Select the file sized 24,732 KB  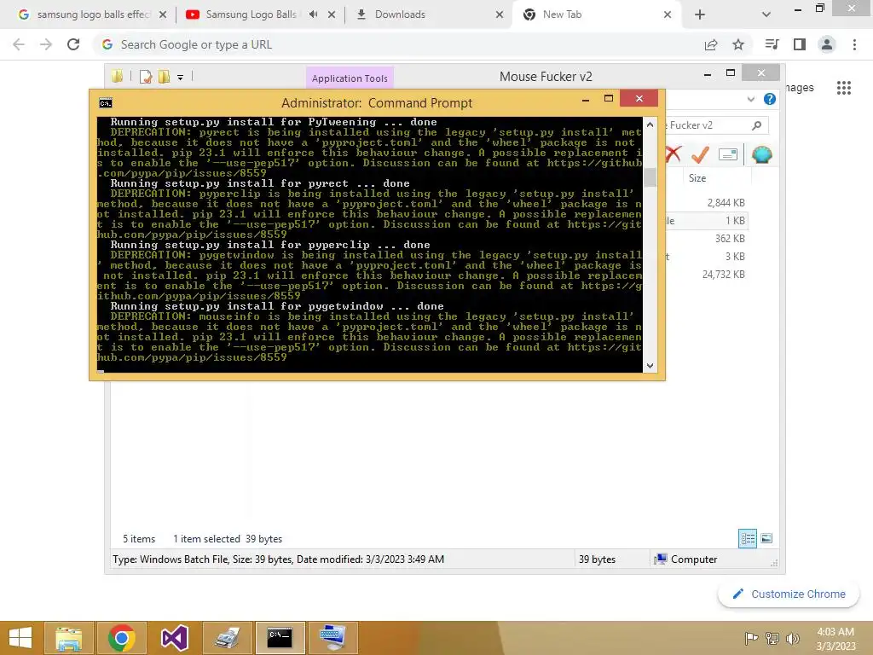pos(723,274)
